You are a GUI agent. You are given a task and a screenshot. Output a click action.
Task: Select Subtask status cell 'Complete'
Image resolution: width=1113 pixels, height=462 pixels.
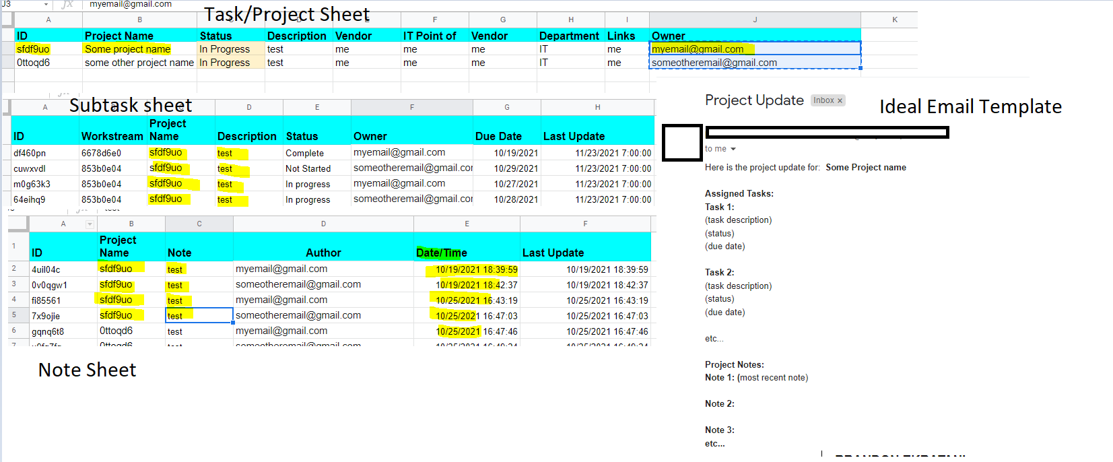(x=317, y=153)
